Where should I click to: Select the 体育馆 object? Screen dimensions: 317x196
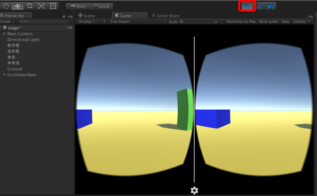click(x=13, y=63)
